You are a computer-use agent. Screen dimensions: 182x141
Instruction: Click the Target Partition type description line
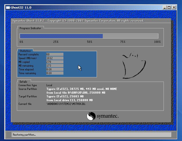pos(65,96)
